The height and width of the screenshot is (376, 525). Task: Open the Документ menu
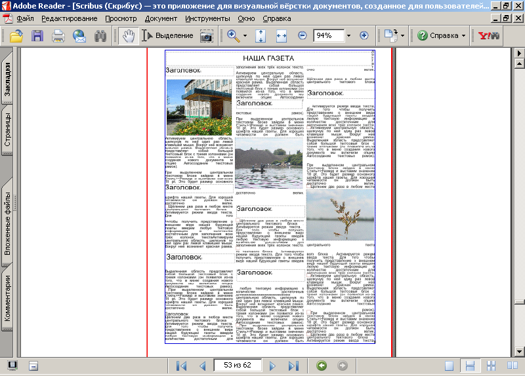click(x=161, y=19)
